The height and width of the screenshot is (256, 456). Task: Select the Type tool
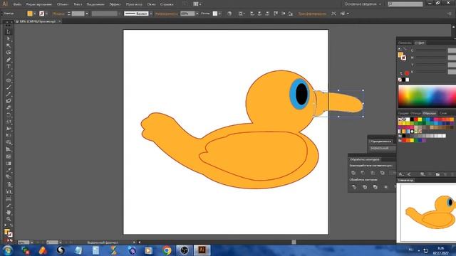pos(9,66)
